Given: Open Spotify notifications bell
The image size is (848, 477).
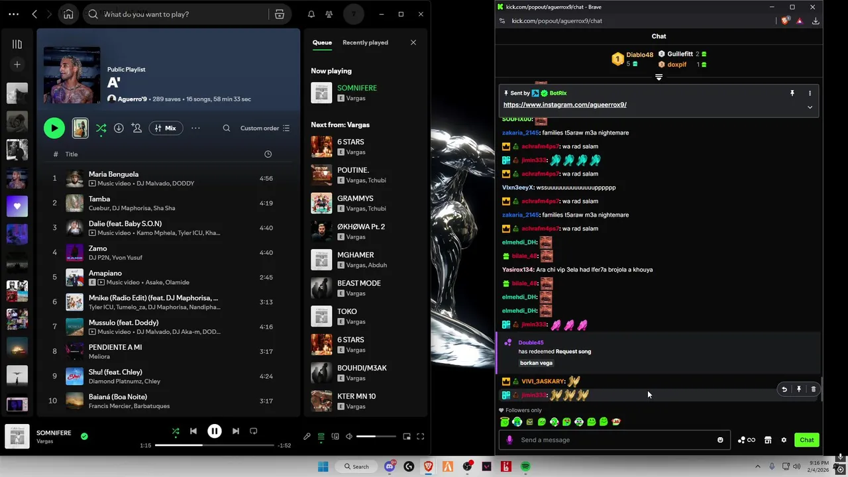Looking at the screenshot, I should (x=311, y=14).
